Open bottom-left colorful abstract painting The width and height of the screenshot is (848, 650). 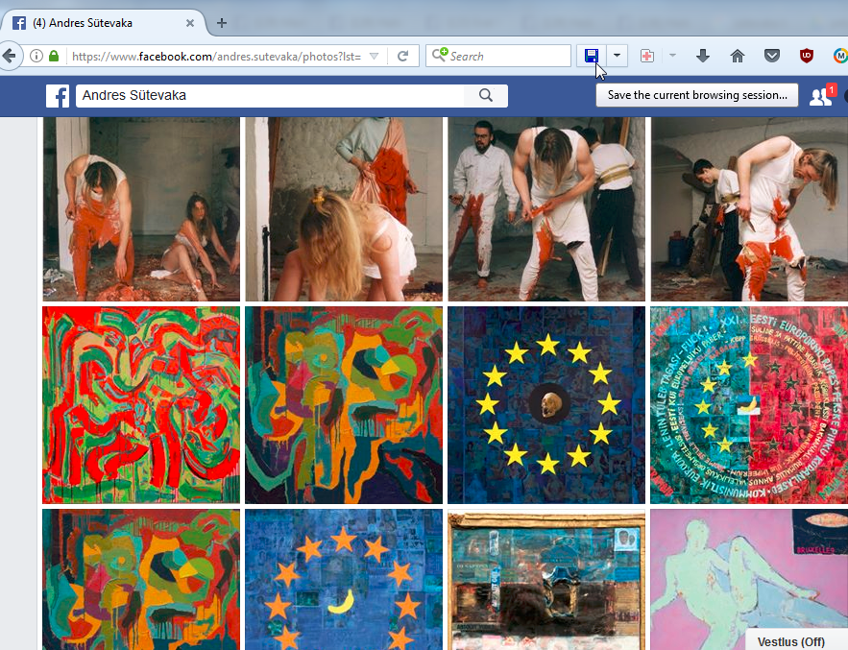point(141,579)
